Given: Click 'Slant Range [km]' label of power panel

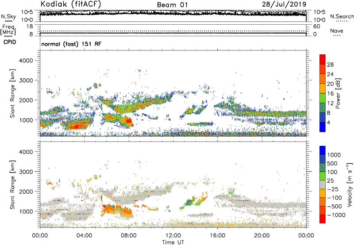Looking at the screenshot, I should [x=12, y=93].
